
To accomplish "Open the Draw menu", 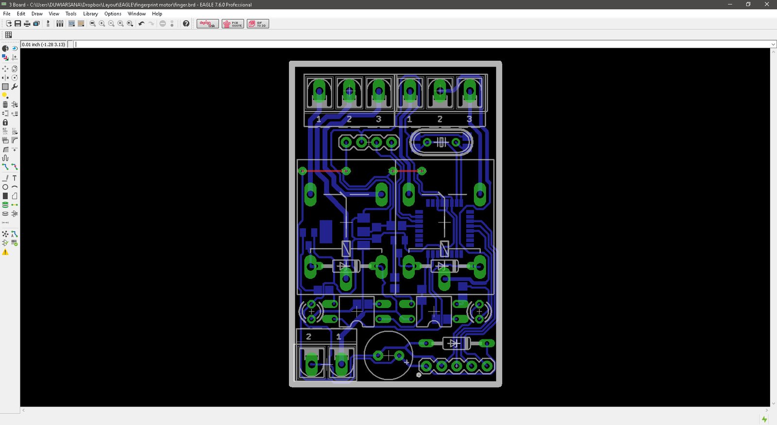I will pos(37,14).
